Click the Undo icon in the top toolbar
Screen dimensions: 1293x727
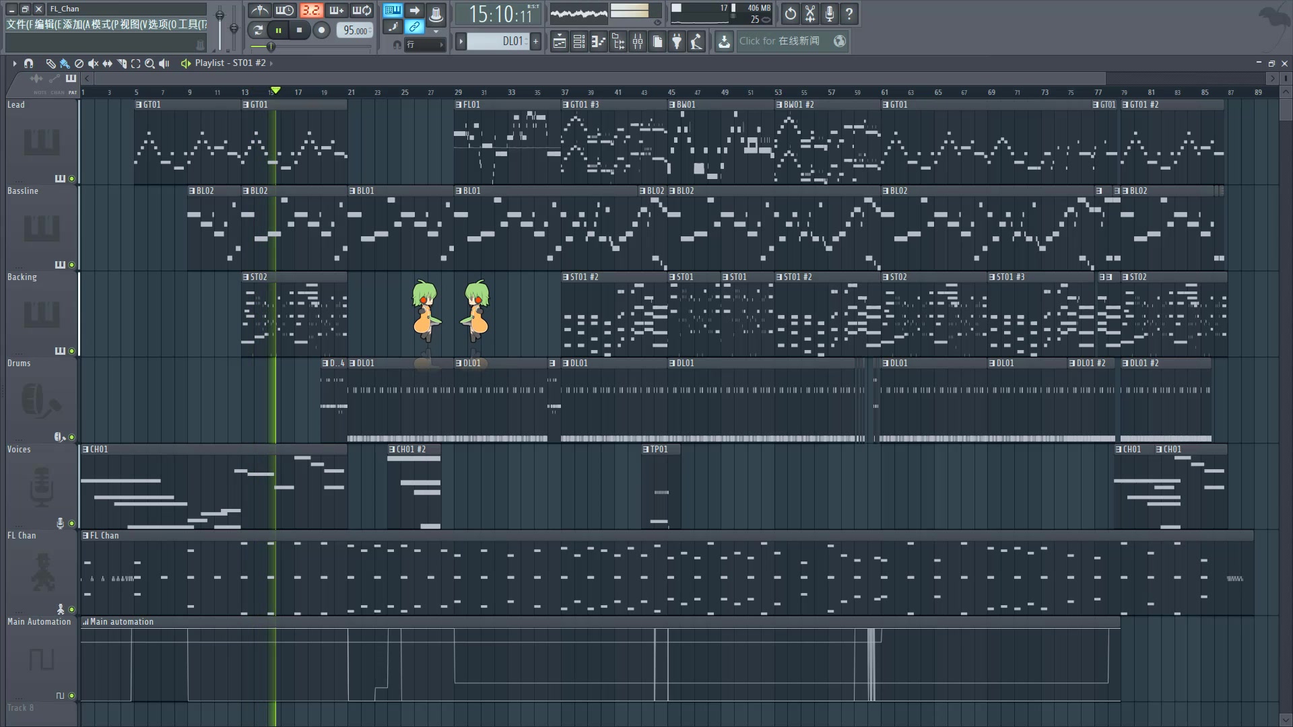tap(790, 14)
